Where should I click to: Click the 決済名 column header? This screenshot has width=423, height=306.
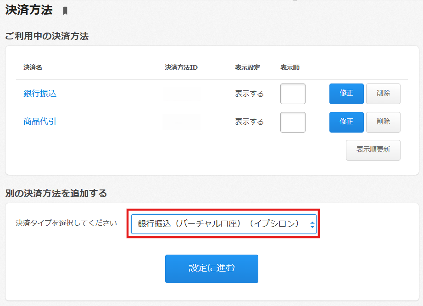coord(33,67)
